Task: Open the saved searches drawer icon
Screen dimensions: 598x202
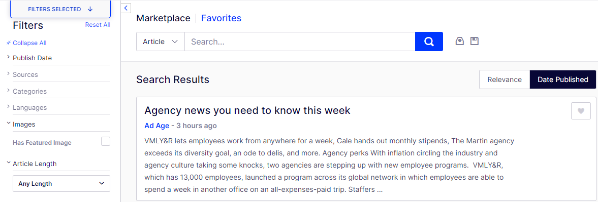Action: [x=460, y=41]
